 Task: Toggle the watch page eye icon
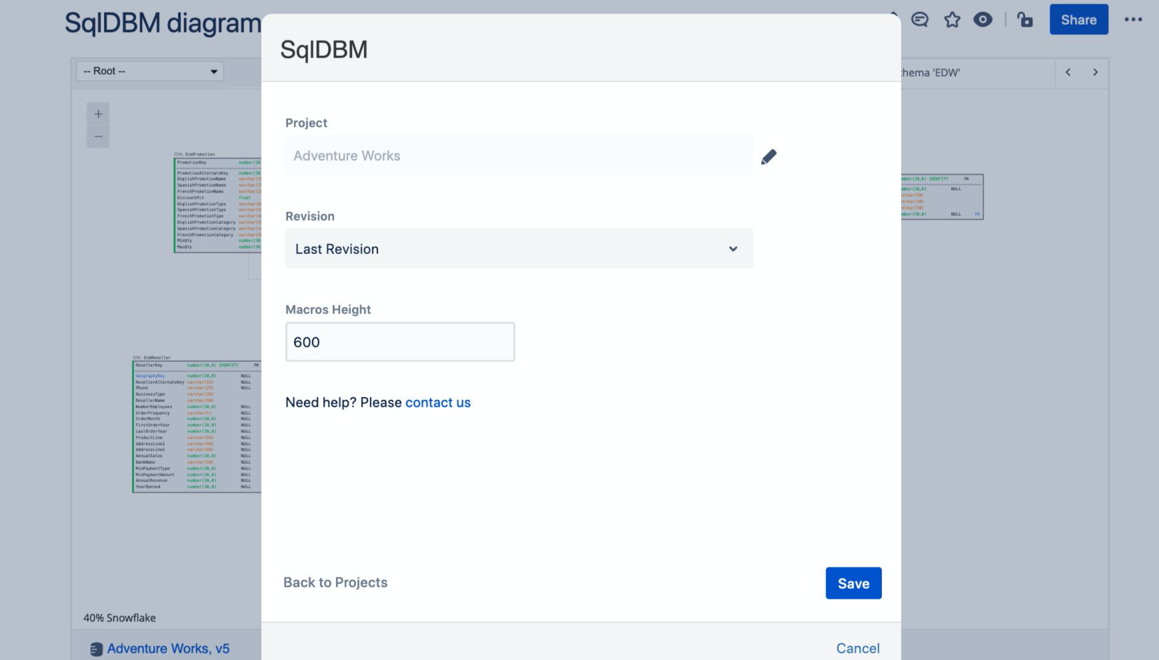[x=982, y=20]
